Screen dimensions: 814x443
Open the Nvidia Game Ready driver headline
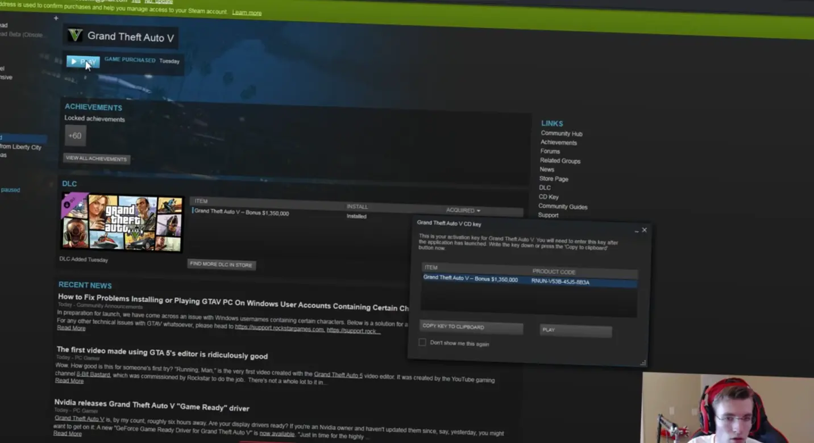click(152, 405)
